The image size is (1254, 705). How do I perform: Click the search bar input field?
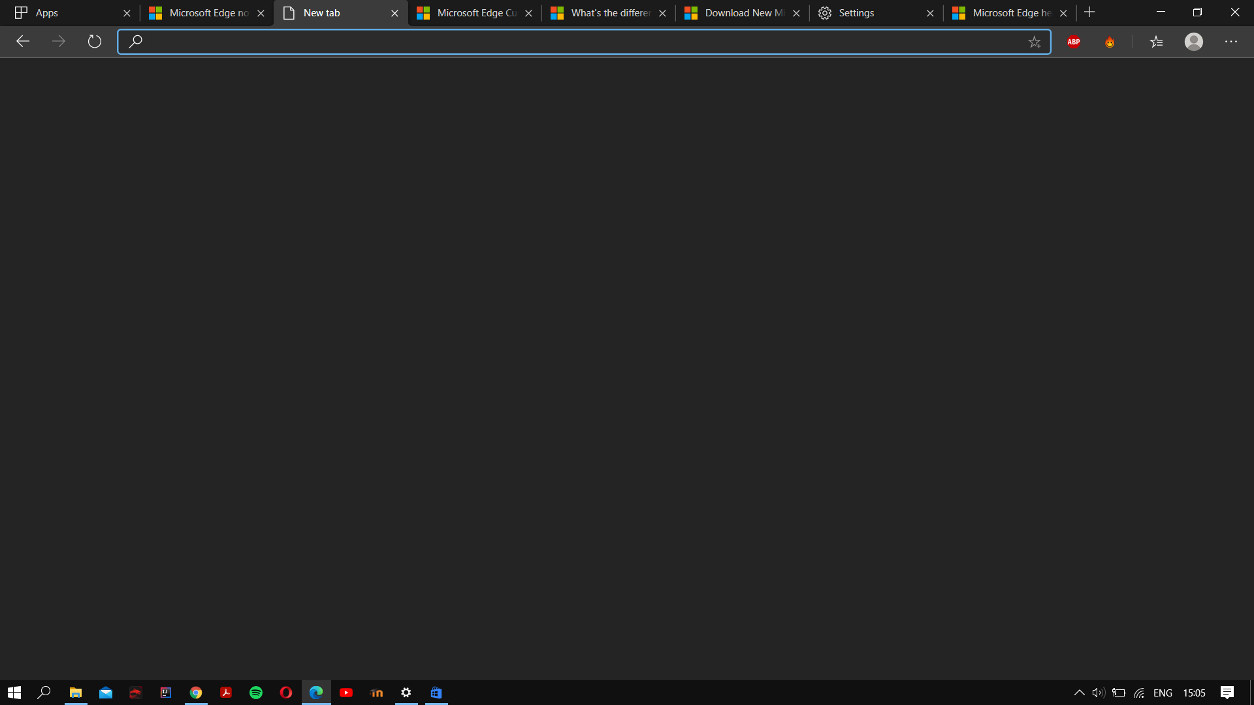pyautogui.click(x=586, y=41)
